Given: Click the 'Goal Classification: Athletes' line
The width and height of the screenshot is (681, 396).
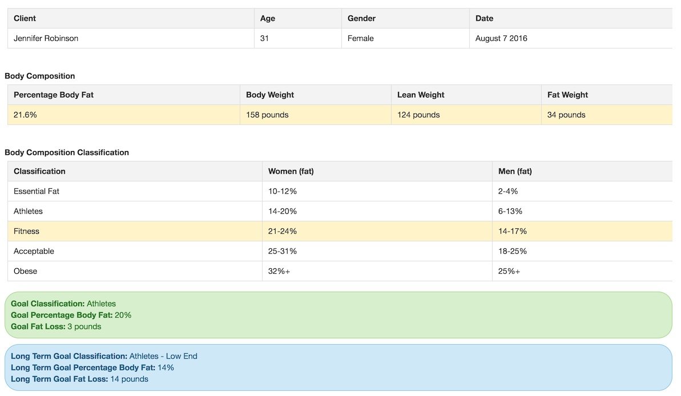Looking at the screenshot, I should tap(63, 304).
